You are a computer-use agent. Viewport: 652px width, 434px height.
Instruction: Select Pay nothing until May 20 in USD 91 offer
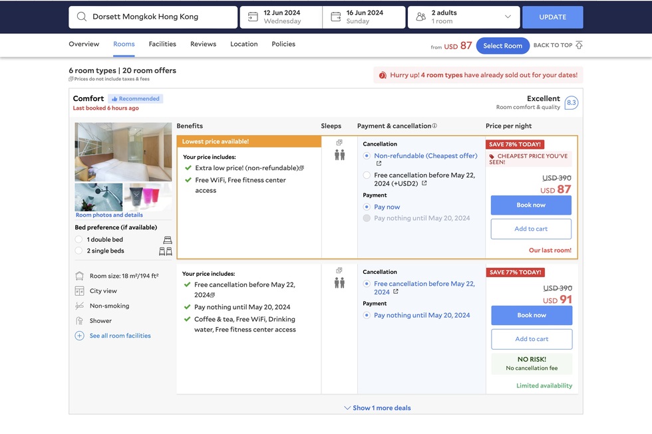click(x=367, y=315)
